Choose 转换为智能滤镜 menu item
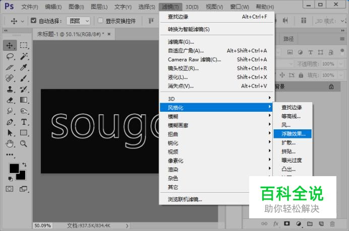 tap(216, 29)
